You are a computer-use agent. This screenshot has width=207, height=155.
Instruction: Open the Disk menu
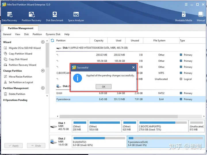pyautogui.click(x=26, y=34)
